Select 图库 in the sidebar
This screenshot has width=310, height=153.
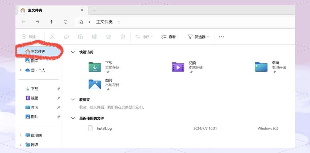click(x=32, y=61)
